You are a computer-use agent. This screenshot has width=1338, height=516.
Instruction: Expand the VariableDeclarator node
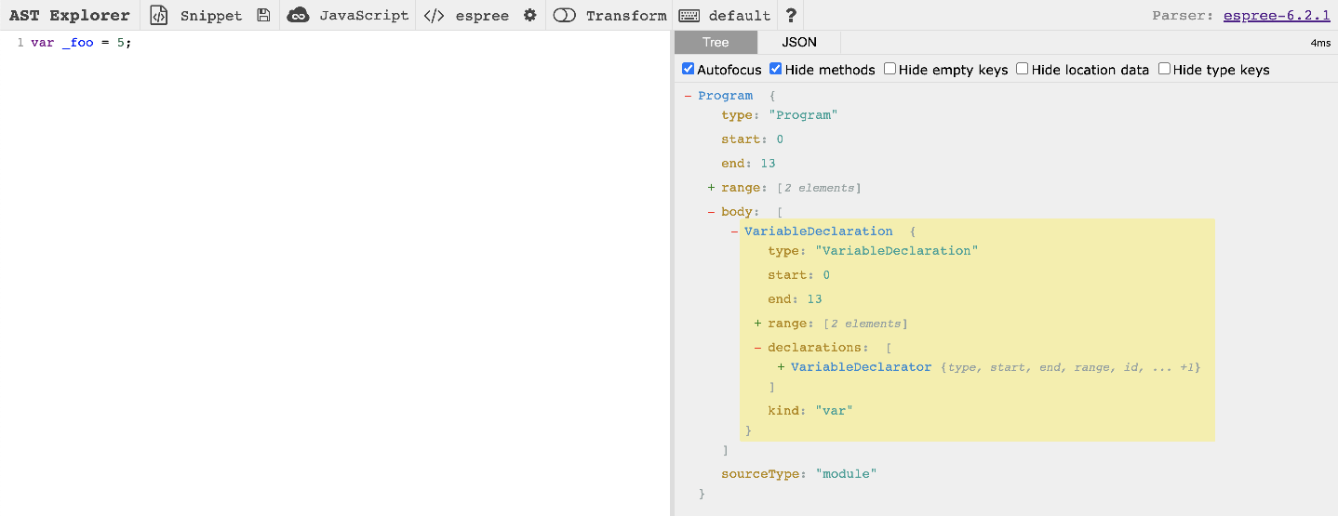tap(781, 367)
